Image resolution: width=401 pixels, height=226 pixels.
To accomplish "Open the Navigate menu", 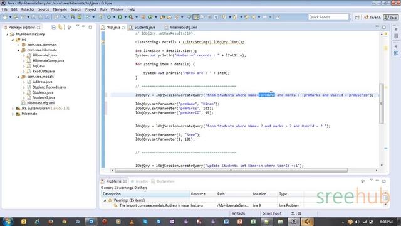I will (x=60, y=9).
